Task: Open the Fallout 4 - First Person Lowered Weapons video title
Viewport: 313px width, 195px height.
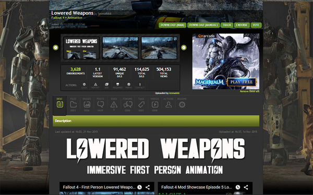Action: (x=99, y=187)
